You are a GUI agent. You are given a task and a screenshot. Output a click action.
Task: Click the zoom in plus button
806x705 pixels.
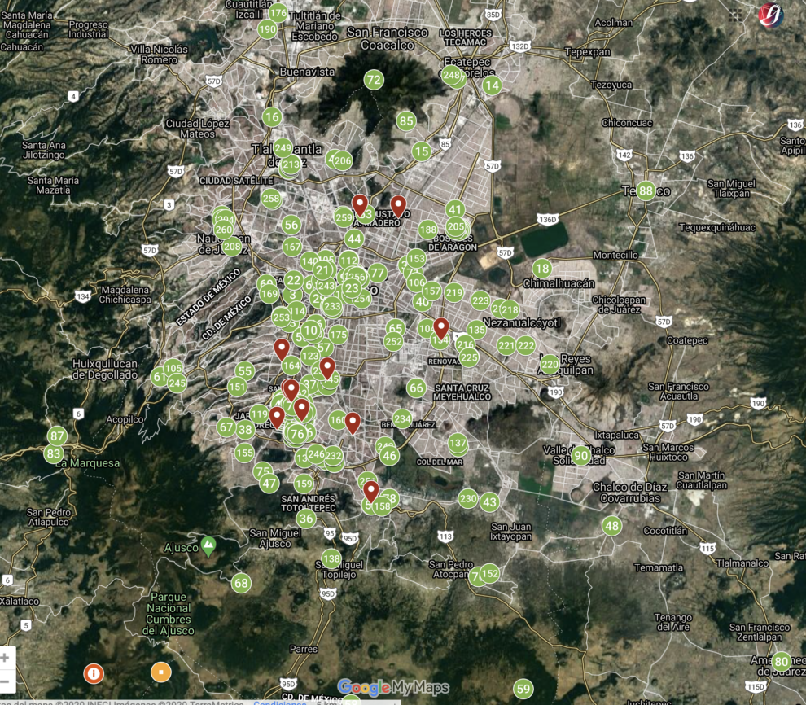click(x=5, y=658)
